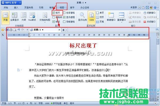Click 单位: 毫米 in the status bar

(69, 103)
